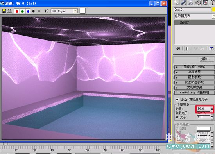Open configure modifier sets icon
Viewport: 215px width, 154px height.
pos(211,48)
